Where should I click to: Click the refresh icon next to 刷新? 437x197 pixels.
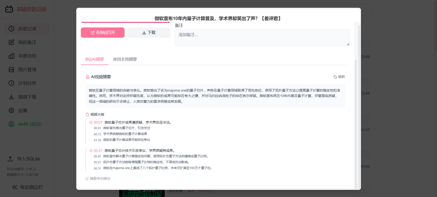tap(335, 77)
